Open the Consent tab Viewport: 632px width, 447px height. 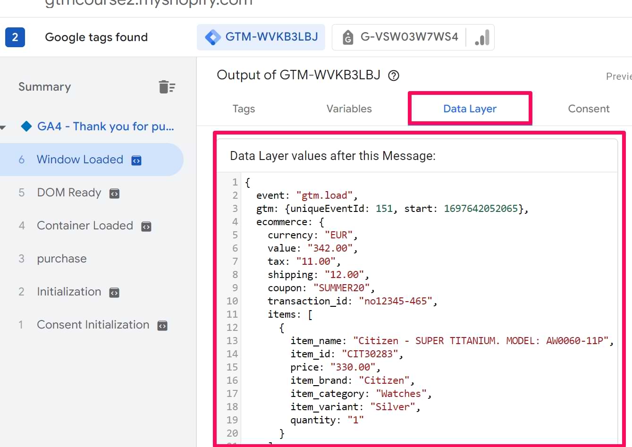[x=588, y=109]
